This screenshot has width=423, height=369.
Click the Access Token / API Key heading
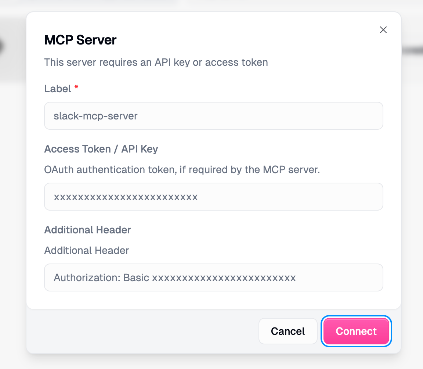[x=101, y=149]
